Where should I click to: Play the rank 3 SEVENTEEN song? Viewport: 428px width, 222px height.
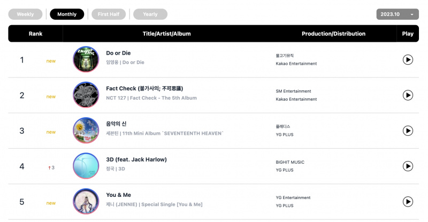click(x=408, y=131)
